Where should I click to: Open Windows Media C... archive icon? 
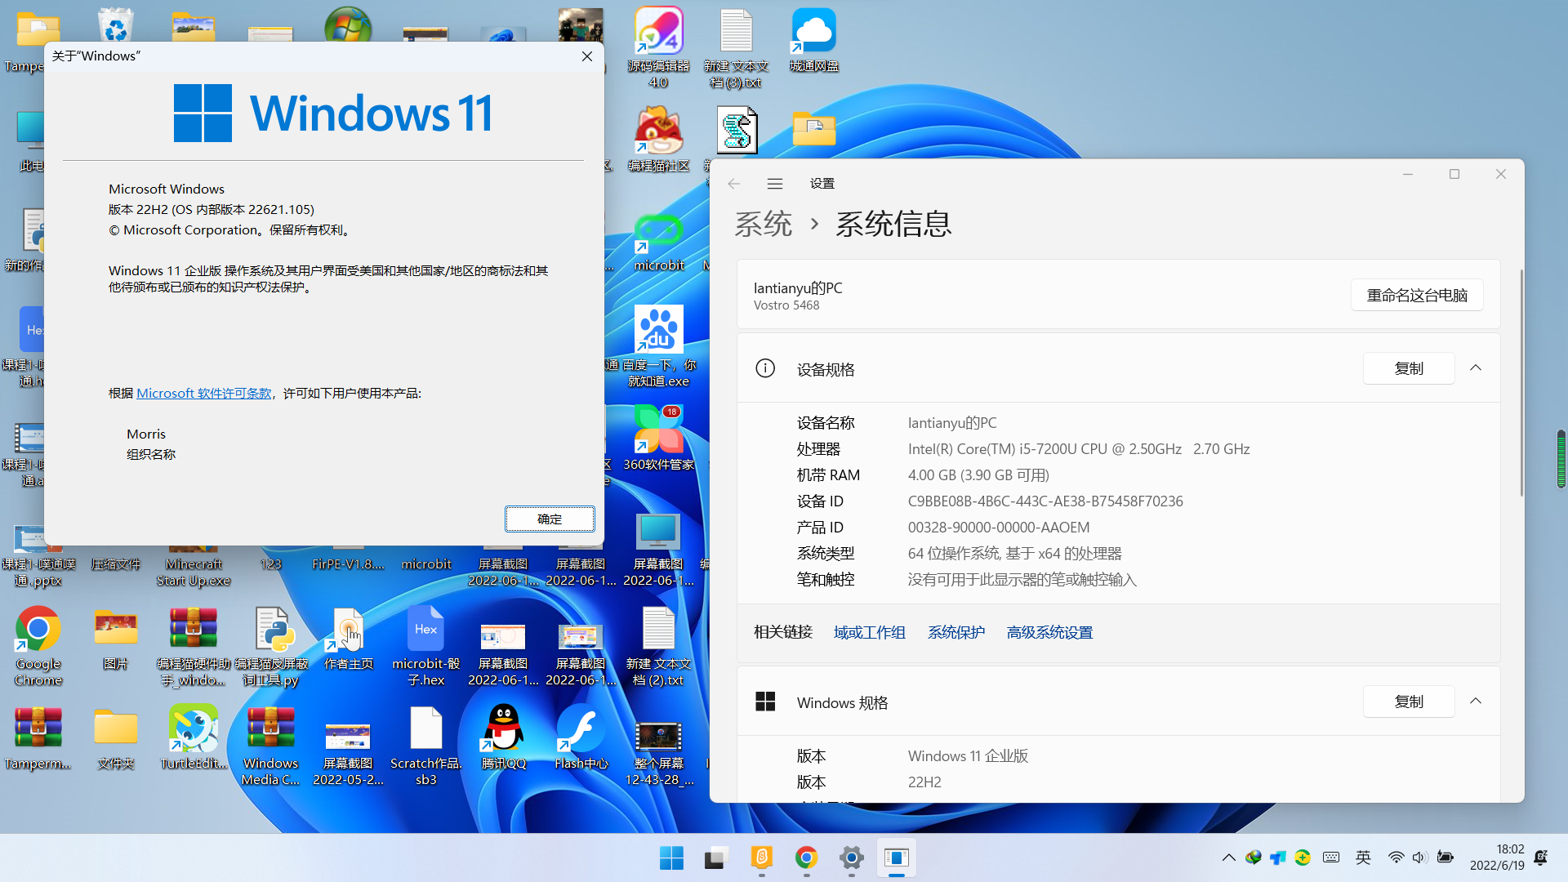270,745
